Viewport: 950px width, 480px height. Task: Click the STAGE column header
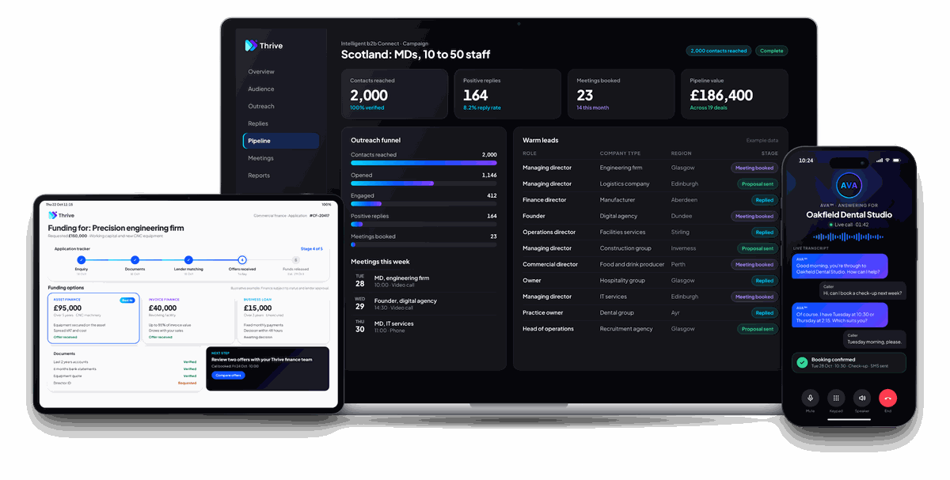tap(769, 153)
